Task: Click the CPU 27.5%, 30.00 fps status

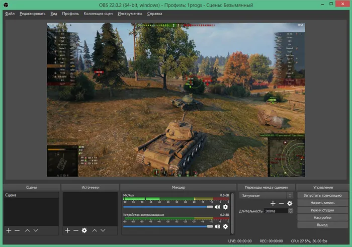Action: pyautogui.click(x=309, y=241)
